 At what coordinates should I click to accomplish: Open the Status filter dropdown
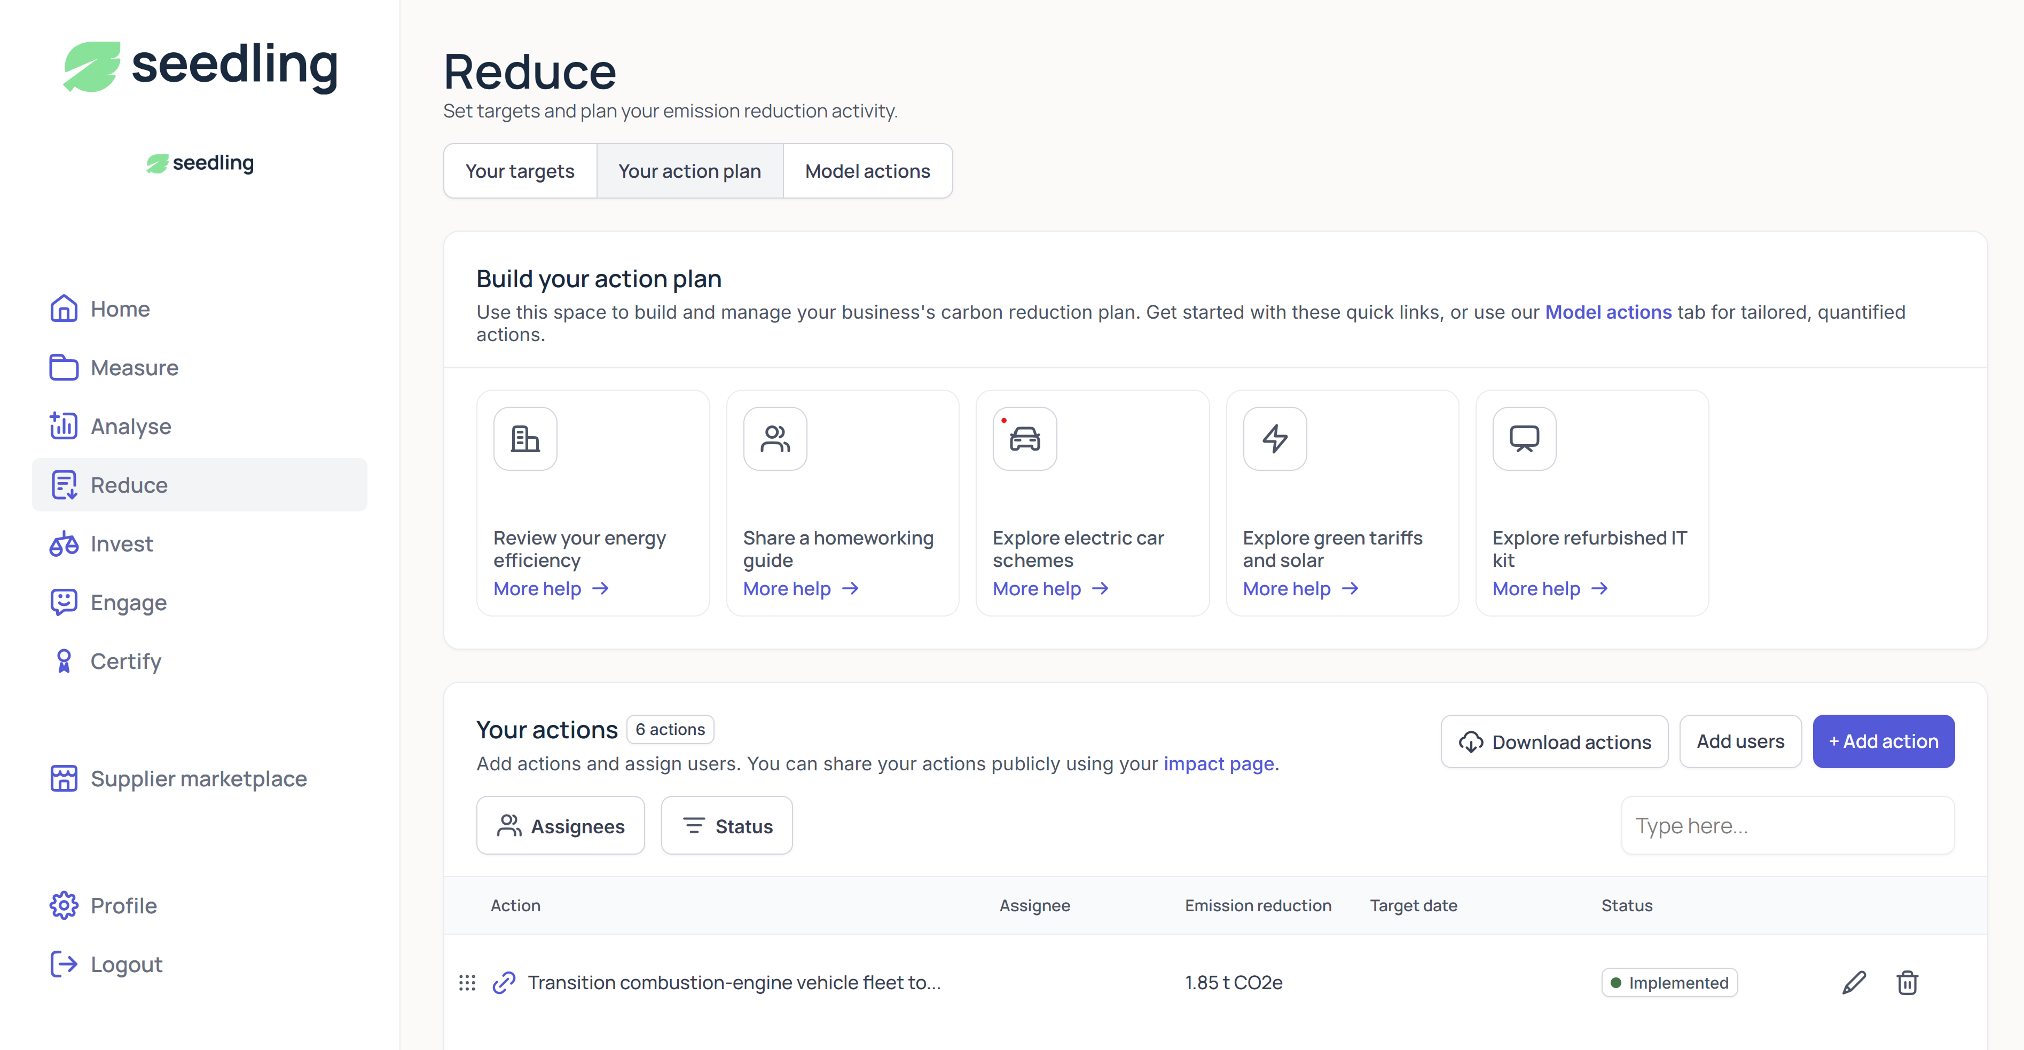point(726,825)
